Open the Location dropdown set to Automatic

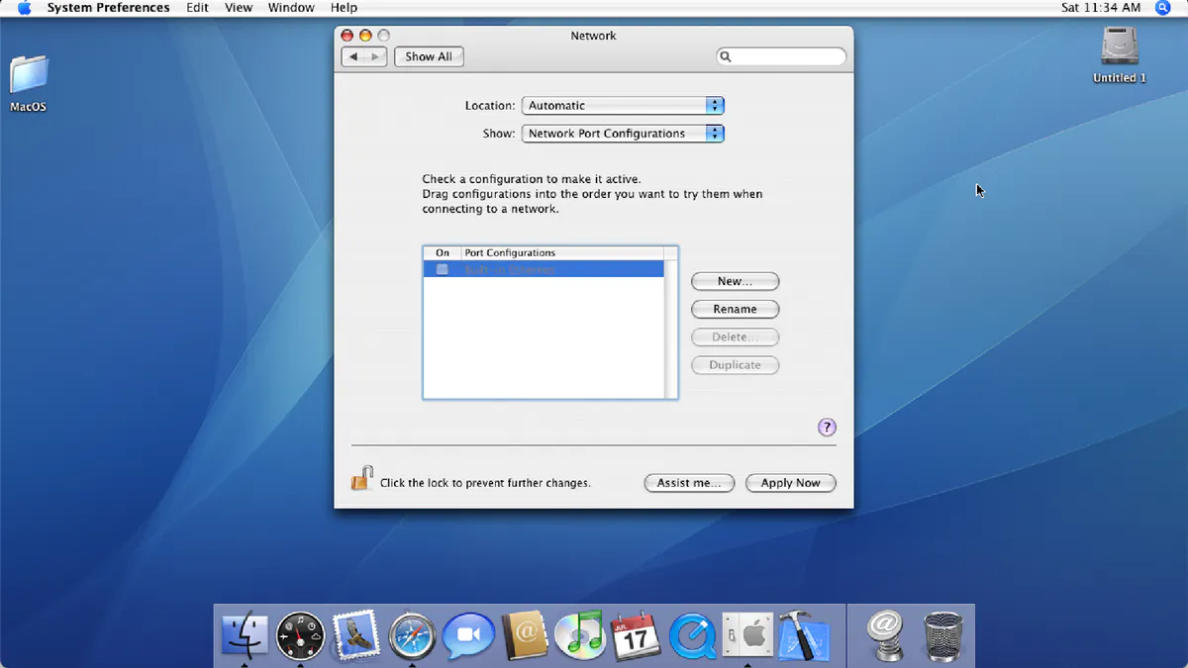pyautogui.click(x=623, y=105)
